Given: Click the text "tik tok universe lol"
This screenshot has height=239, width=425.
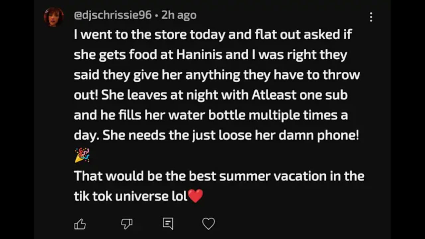Looking at the screenshot, I should coord(130,196).
